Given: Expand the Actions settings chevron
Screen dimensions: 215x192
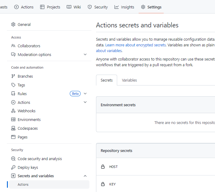Looking at the screenshot, I should (85, 103).
